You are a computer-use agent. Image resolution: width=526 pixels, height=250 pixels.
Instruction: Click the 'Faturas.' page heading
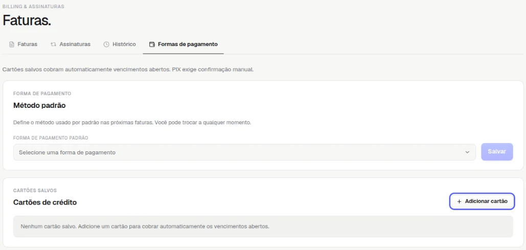[27, 20]
